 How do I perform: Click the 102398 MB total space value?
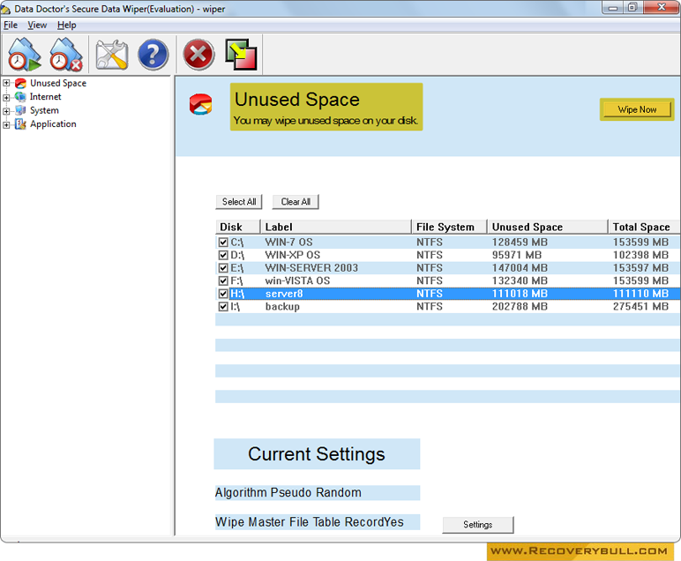(x=640, y=255)
